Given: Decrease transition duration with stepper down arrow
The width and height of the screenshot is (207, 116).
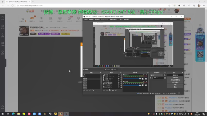Looking at the screenshot, I should tap(165, 79).
